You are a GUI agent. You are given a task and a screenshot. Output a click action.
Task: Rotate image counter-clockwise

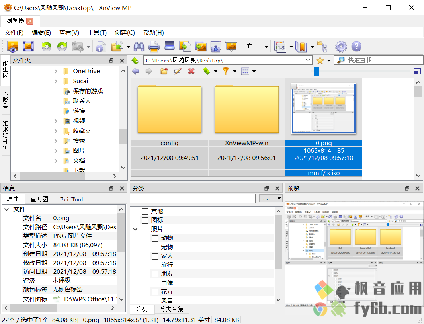coord(47,47)
